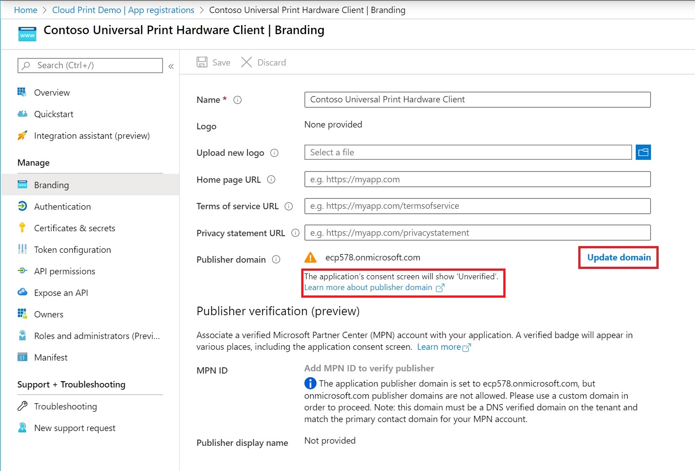The width and height of the screenshot is (695, 471).
Task: Click the Branding www icon in sidebar
Action: pyautogui.click(x=22, y=185)
